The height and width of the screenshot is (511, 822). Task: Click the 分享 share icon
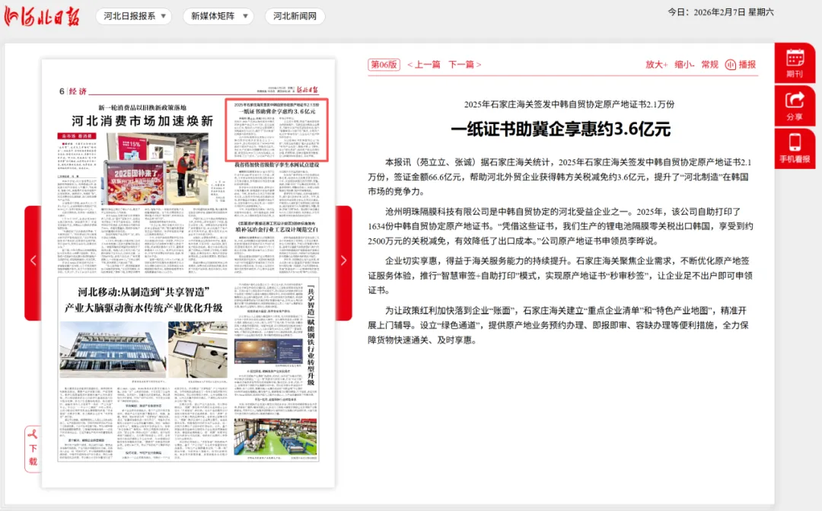795,105
